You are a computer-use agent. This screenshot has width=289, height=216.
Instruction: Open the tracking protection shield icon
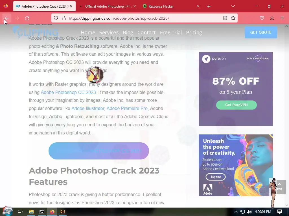pos(56,18)
